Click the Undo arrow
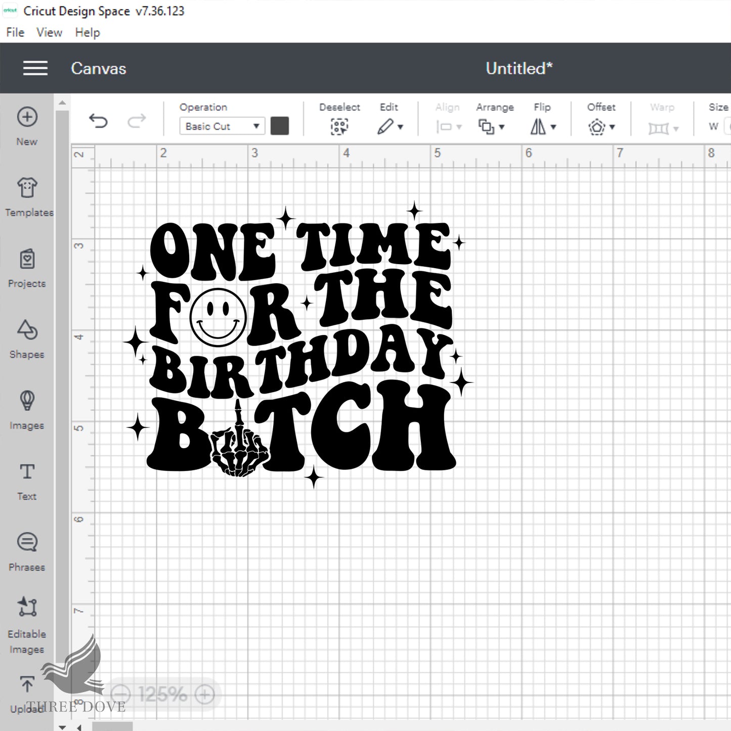Screen dimensions: 731x731 click(98, 121)
